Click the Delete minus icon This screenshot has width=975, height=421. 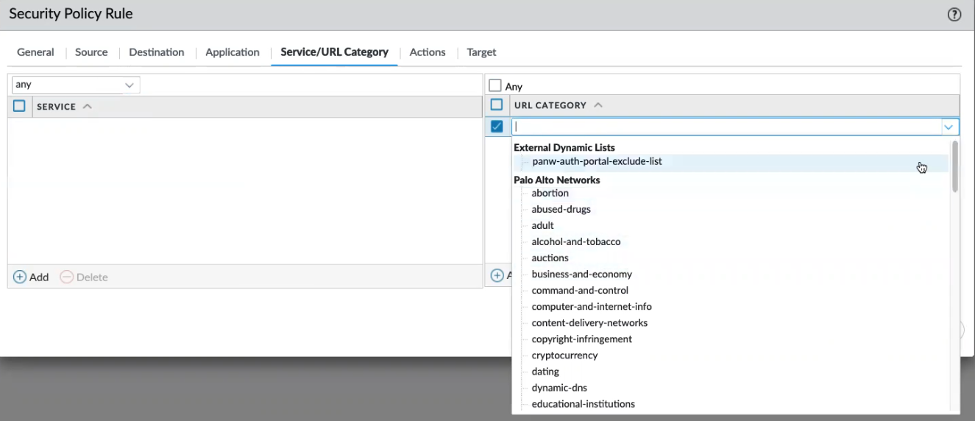point(67,277)
